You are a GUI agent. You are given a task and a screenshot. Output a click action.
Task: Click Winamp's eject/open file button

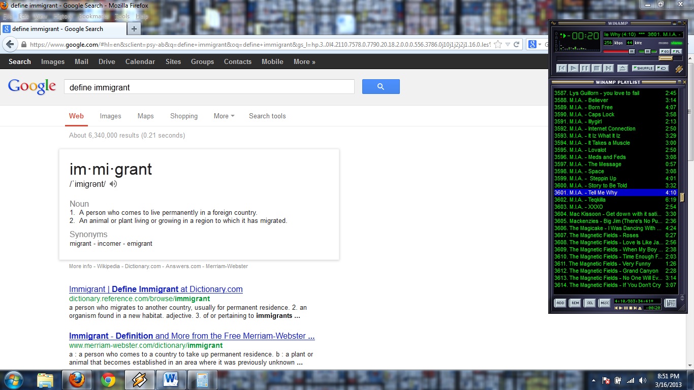click(x=622, y=68)
